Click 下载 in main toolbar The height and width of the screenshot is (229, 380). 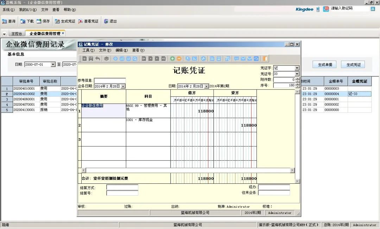27,21
